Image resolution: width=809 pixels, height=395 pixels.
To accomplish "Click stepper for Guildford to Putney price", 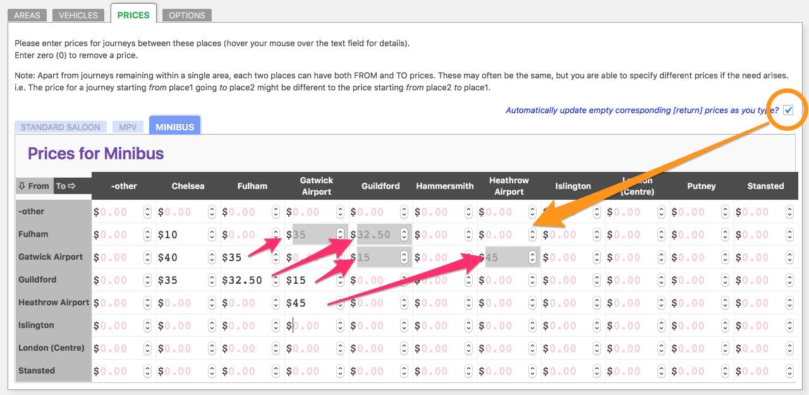I will (x=724, y=280).
